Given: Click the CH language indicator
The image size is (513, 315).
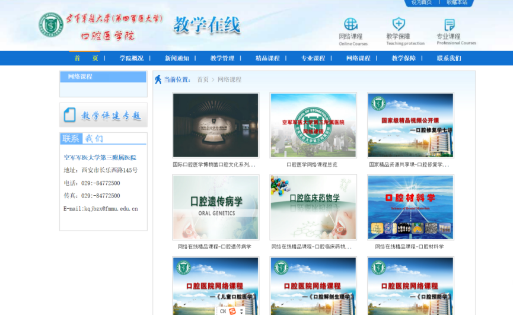Looking at the screenshot, I should point(223,311).
